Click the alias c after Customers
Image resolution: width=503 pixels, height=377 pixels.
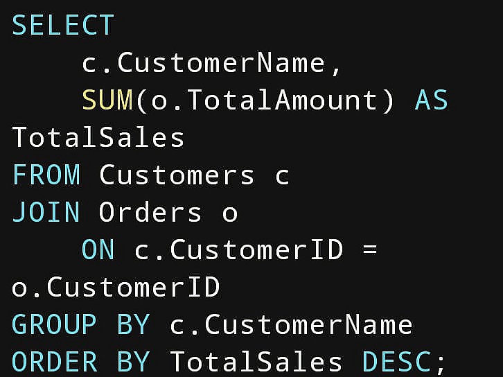[282, 176]
